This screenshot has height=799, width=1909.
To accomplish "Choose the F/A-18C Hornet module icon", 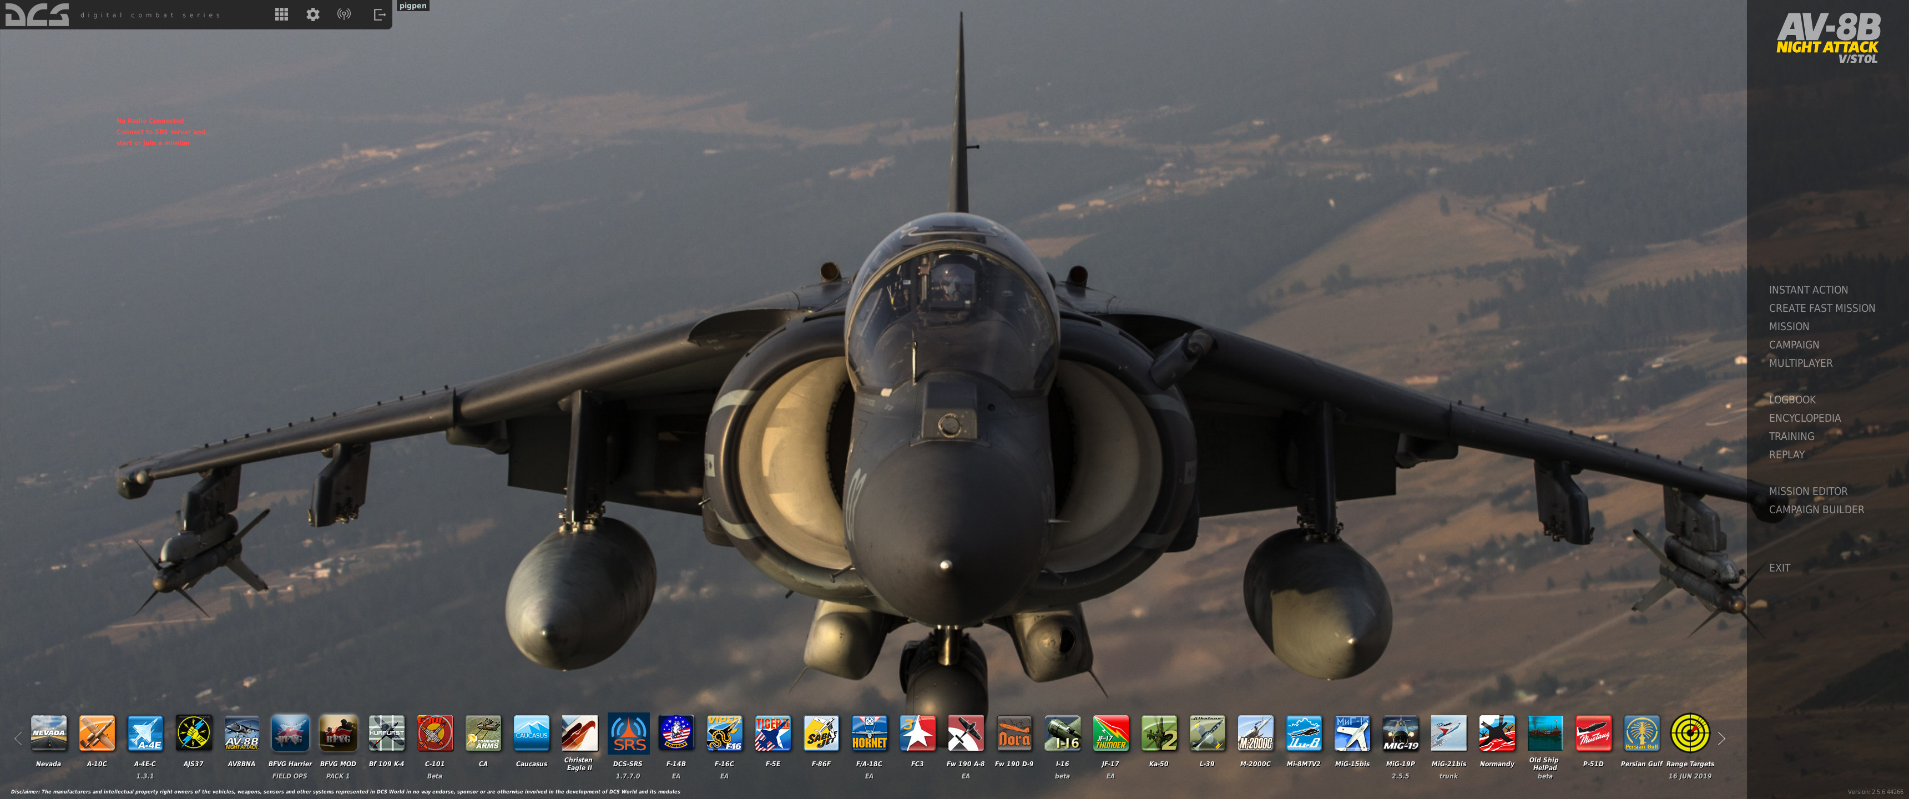I will click(869, 733).
